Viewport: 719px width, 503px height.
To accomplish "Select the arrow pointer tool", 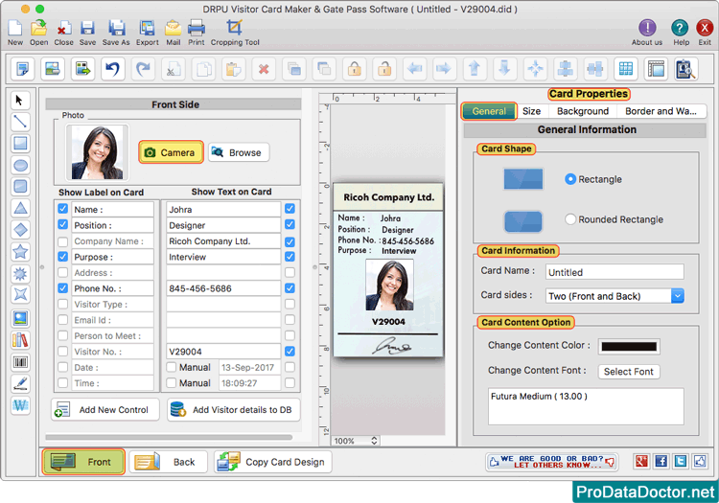I will (20, 100).
